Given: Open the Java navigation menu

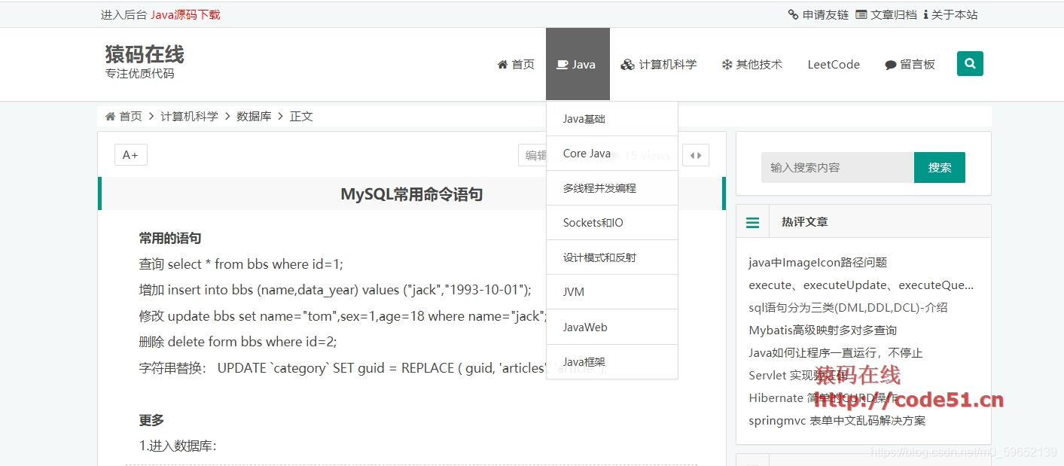Looking at the screenshot, I should [577, 65].
